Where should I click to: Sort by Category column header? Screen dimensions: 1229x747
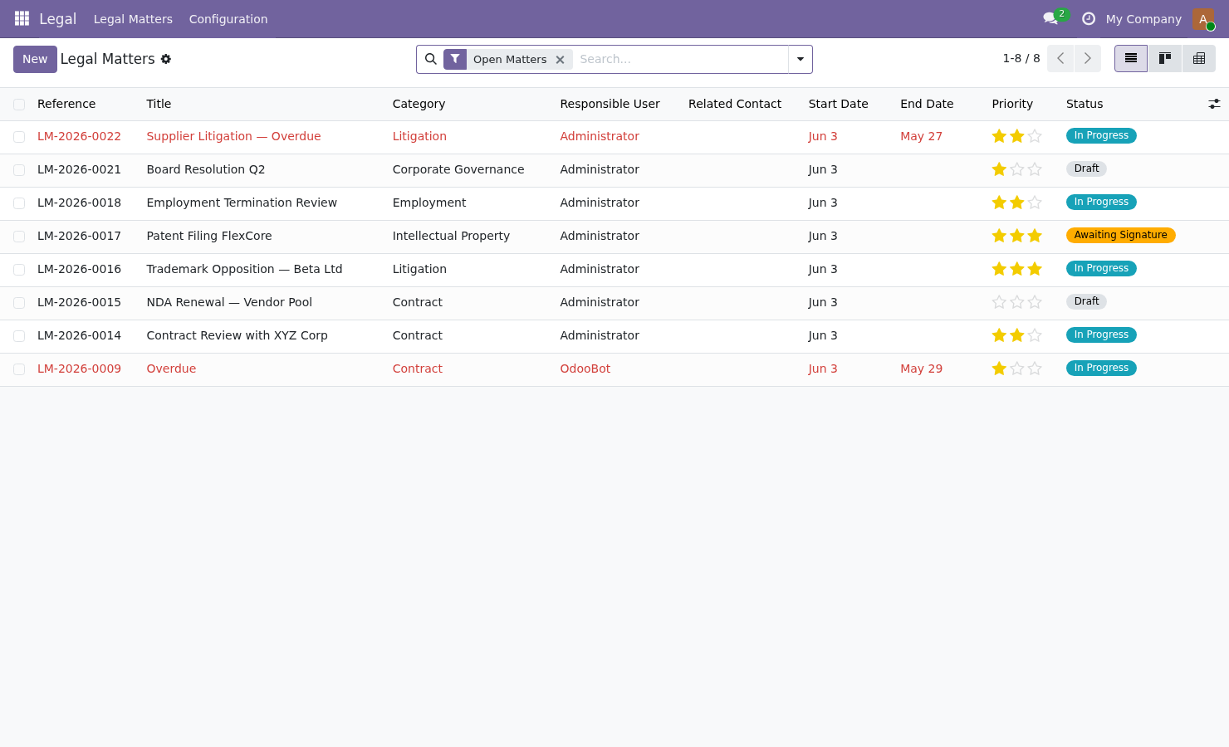(x=419, y=104)
